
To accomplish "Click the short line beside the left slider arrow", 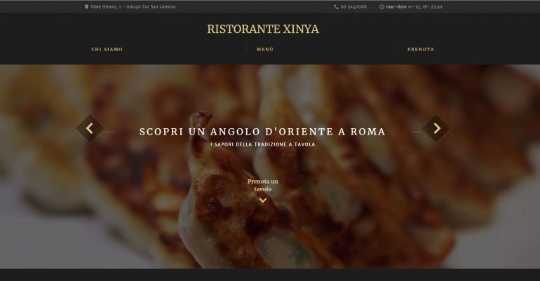I will [x=110, y=132].
